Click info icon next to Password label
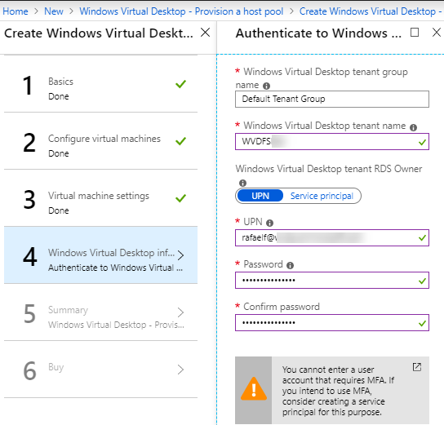 click(x=290, y=265)
